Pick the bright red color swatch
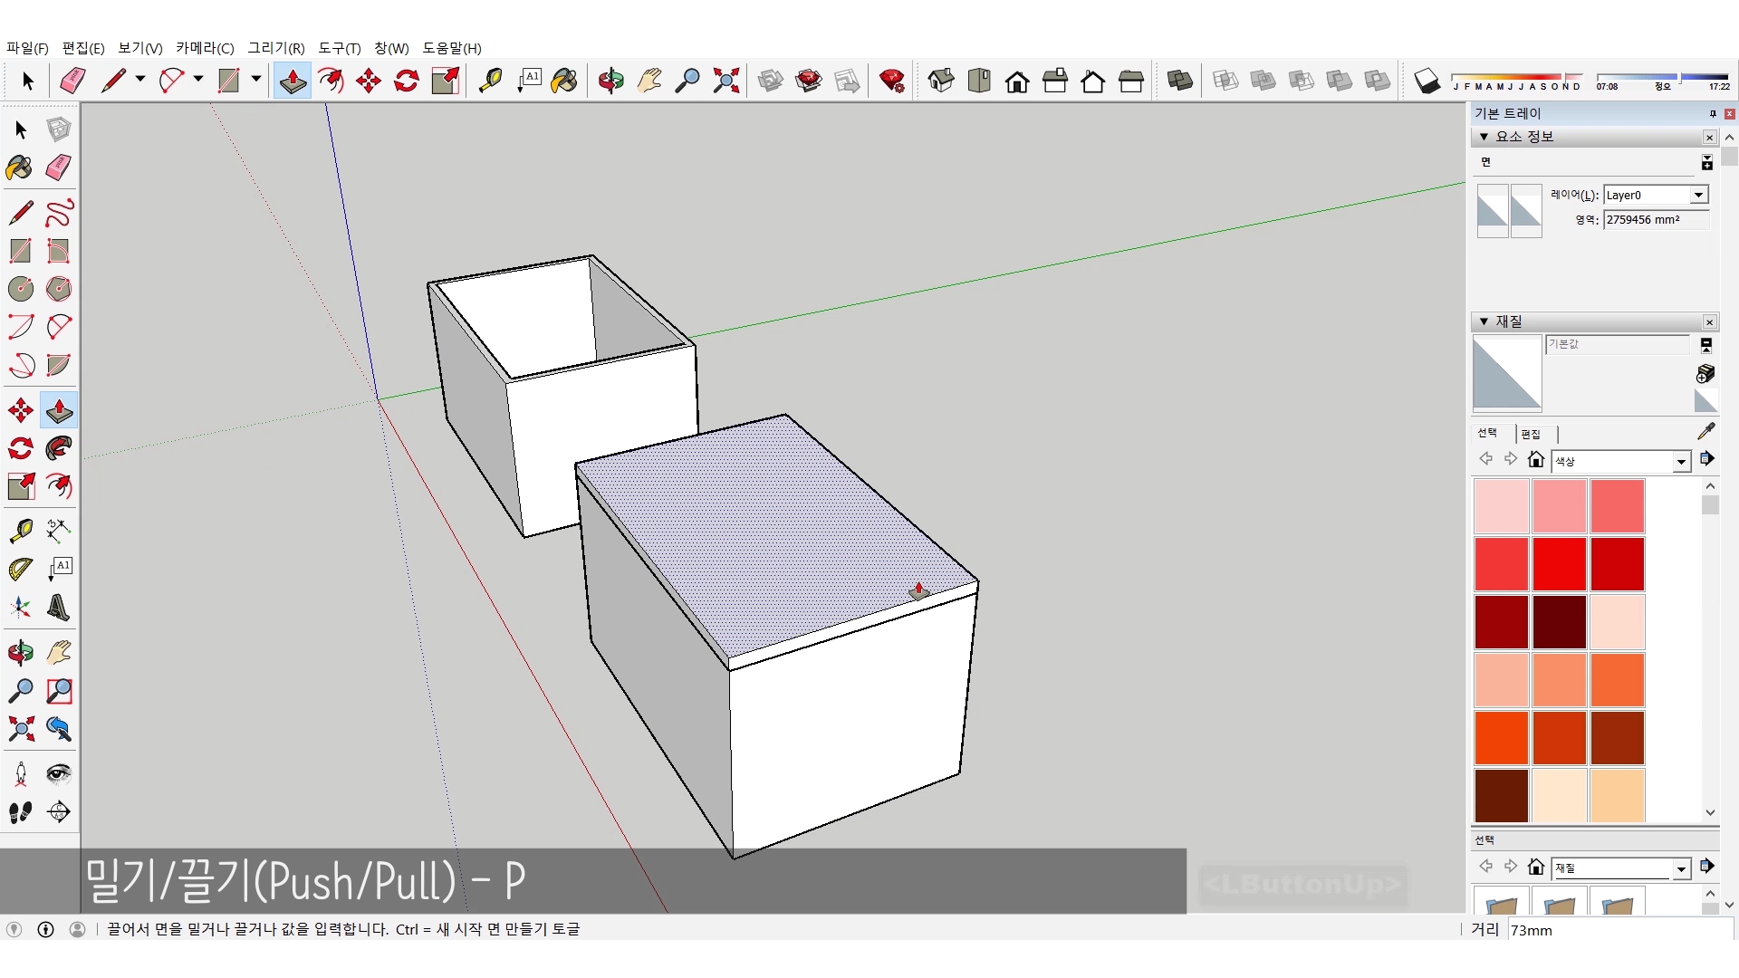 [1559, 563]
